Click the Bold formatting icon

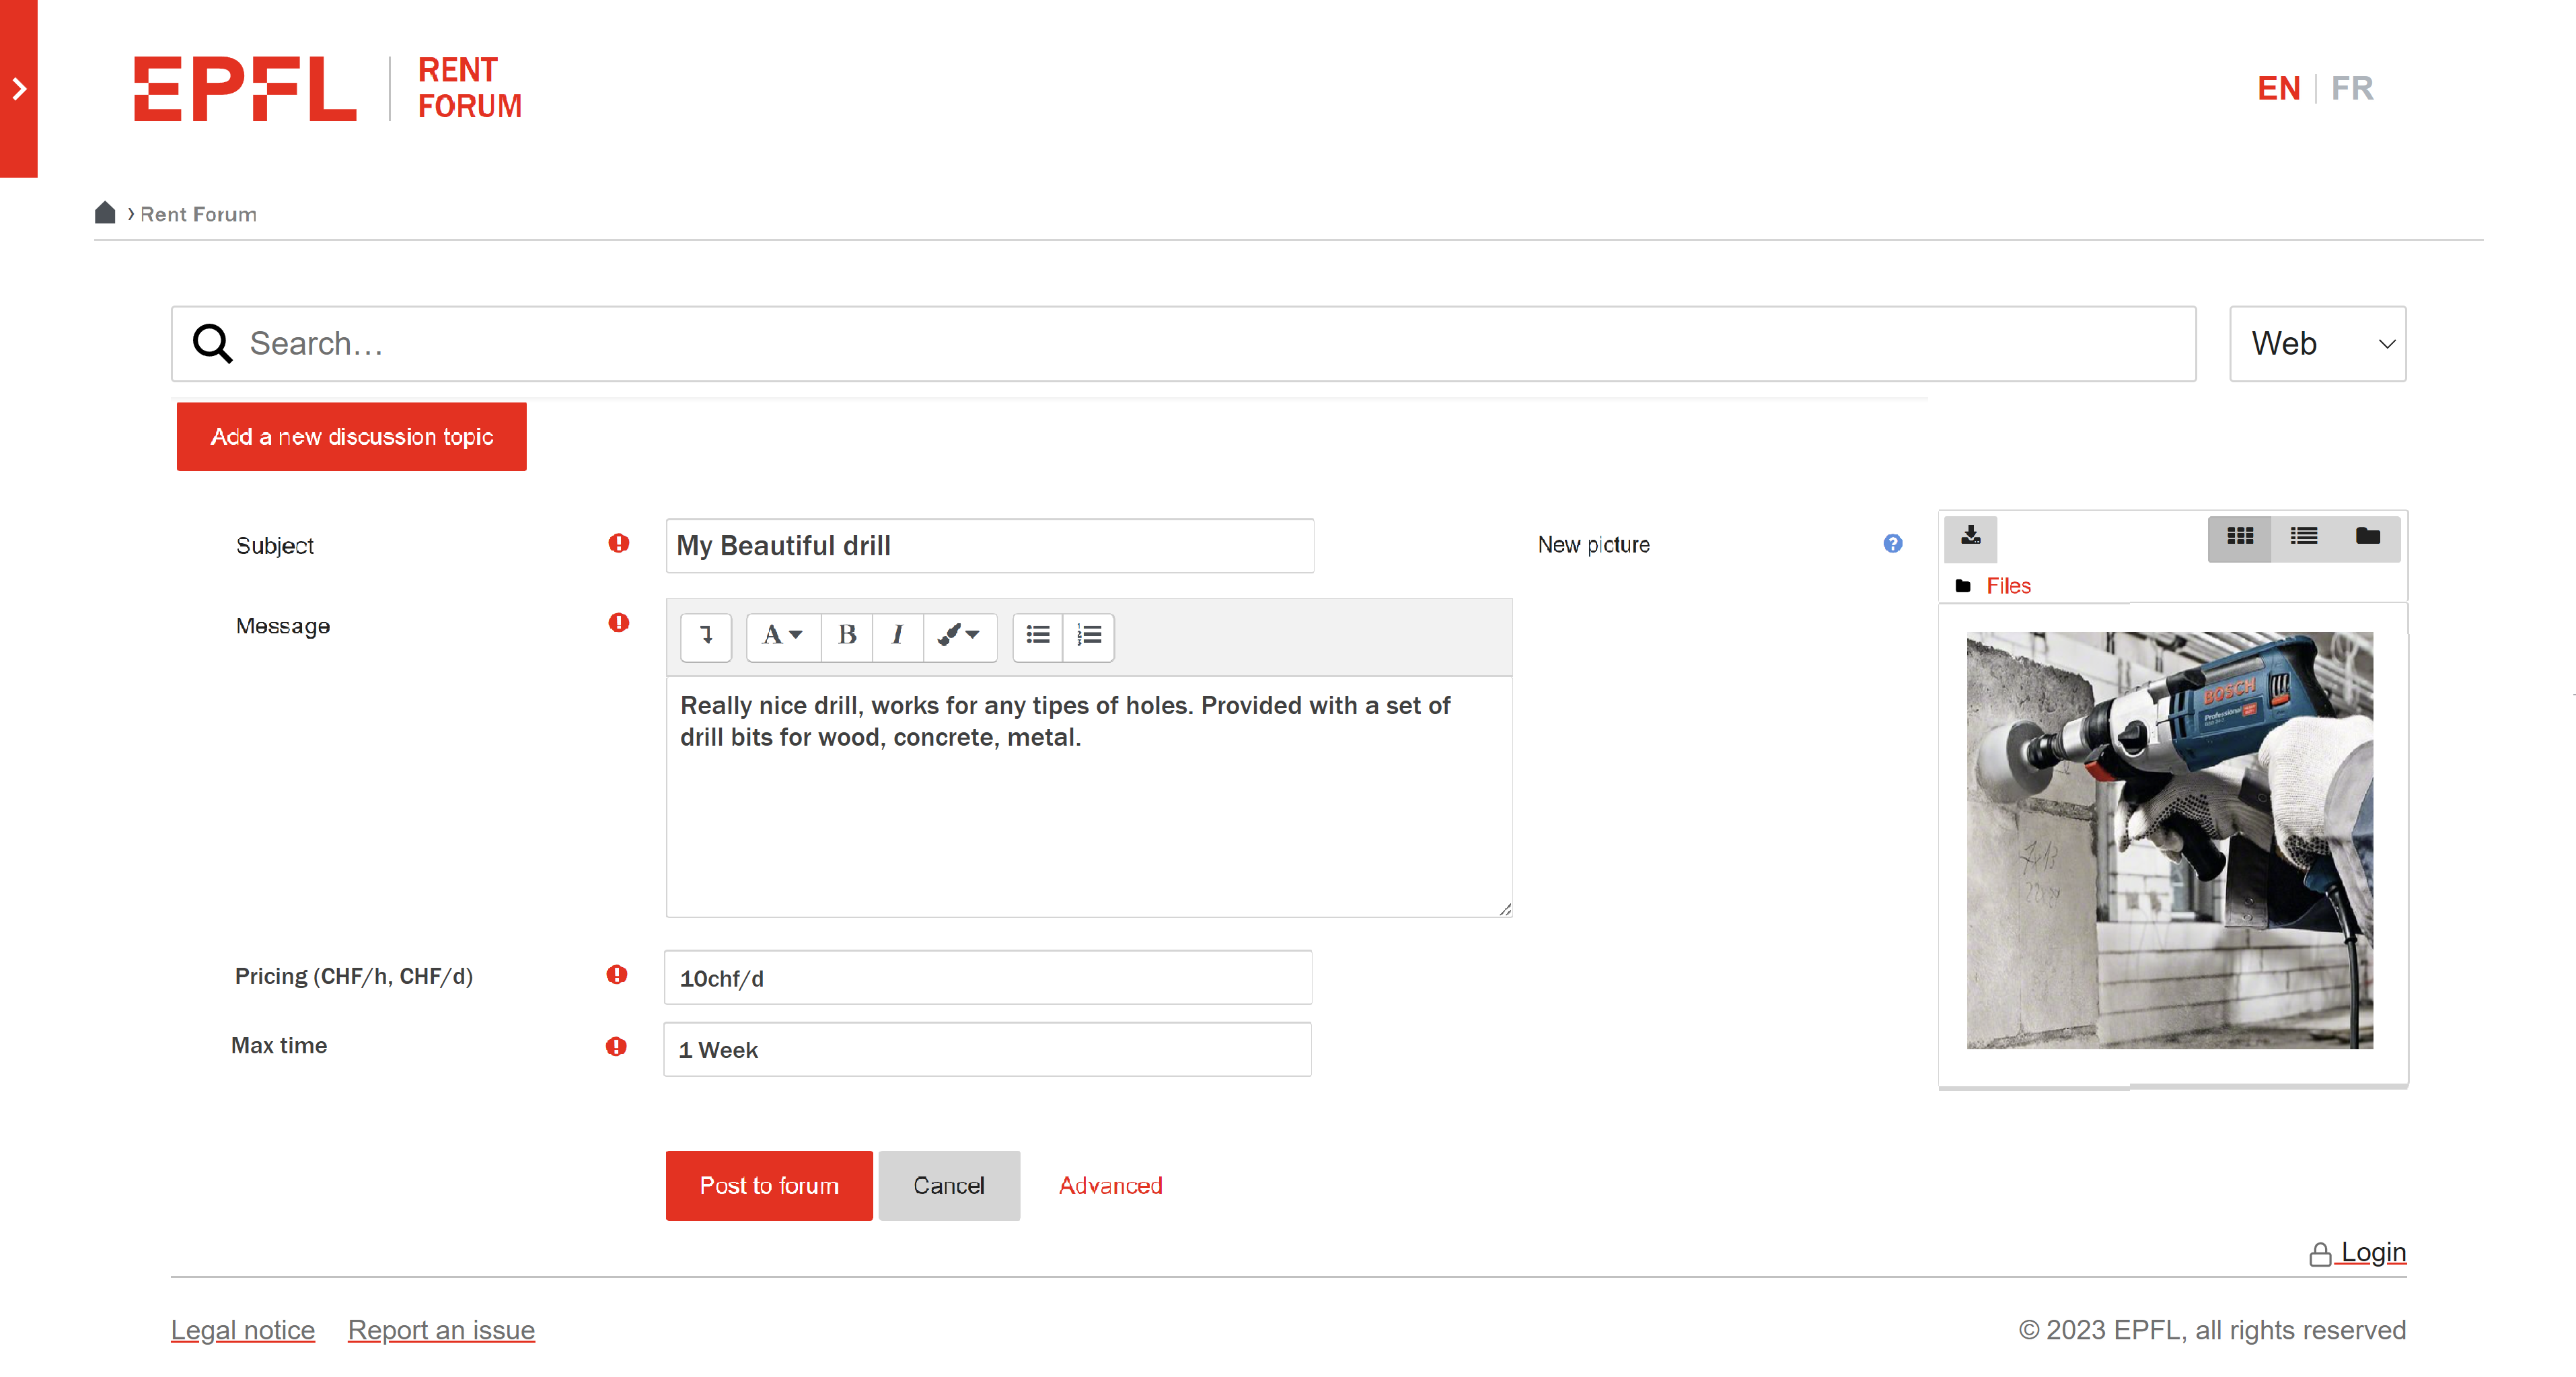(x=847, y=635)
